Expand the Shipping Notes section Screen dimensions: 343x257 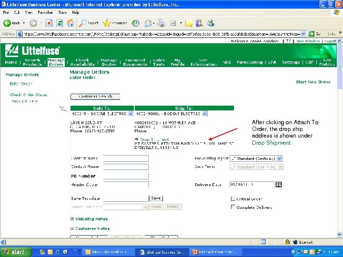(72, 219)
